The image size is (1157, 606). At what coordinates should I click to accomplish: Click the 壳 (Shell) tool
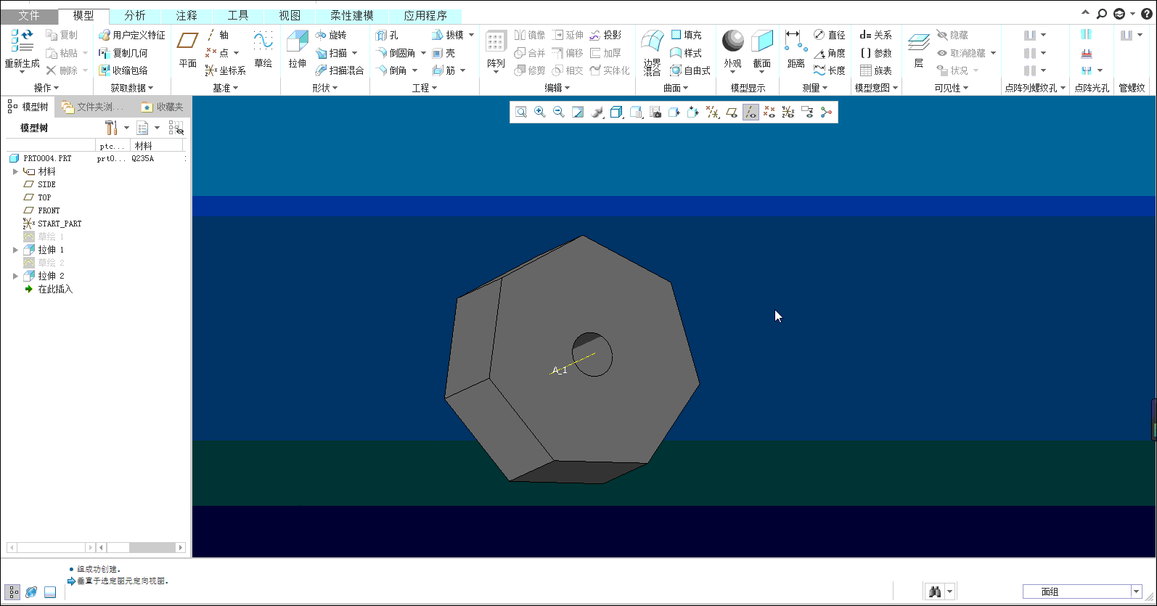pyautogui.click(x=443, y=53)
